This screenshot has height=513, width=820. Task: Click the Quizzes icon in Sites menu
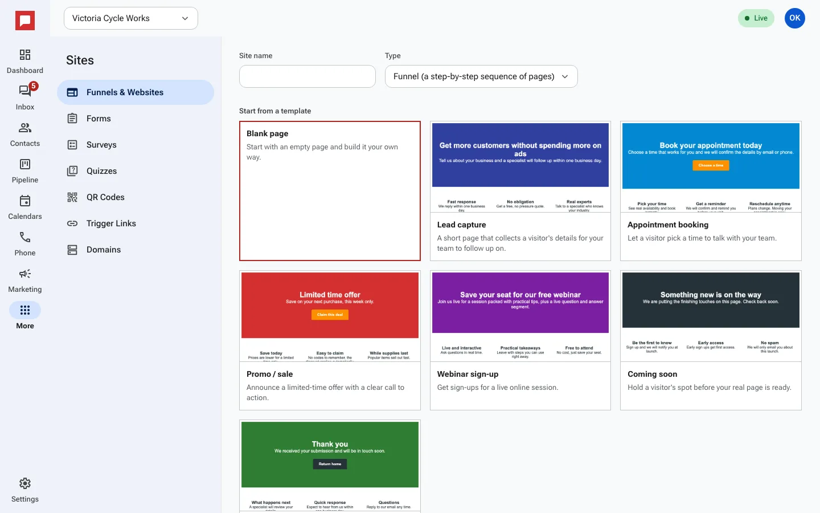click(72, 171)
